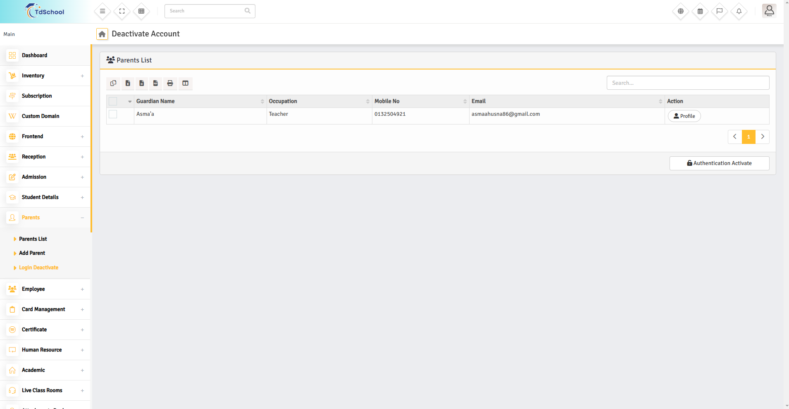Open the Parents List submenu item
Screen dimensions: 789x409
click(33, 239)
